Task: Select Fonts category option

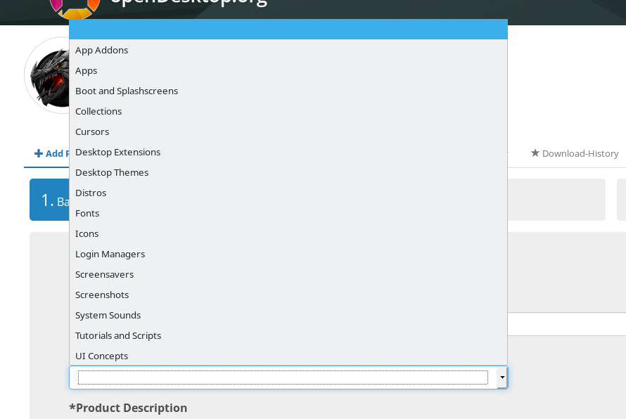Action: pyautogui.click(x=288, y=213)
